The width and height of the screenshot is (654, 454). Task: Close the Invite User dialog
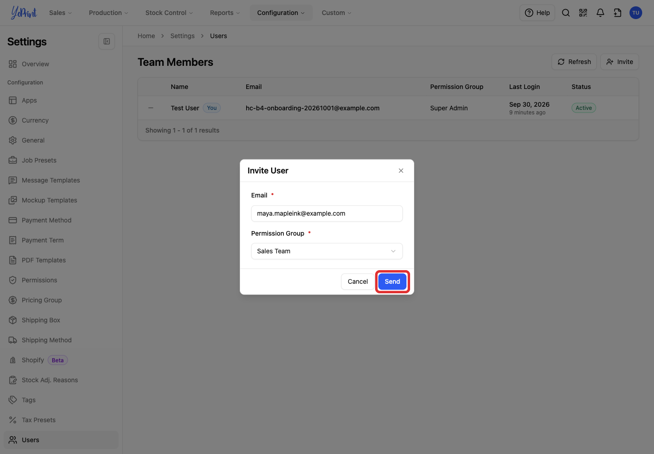coord(401,171)
